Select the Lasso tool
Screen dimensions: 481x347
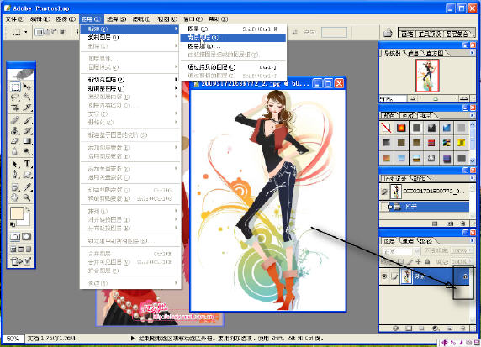pyautogui.click(x=15, y=97)
